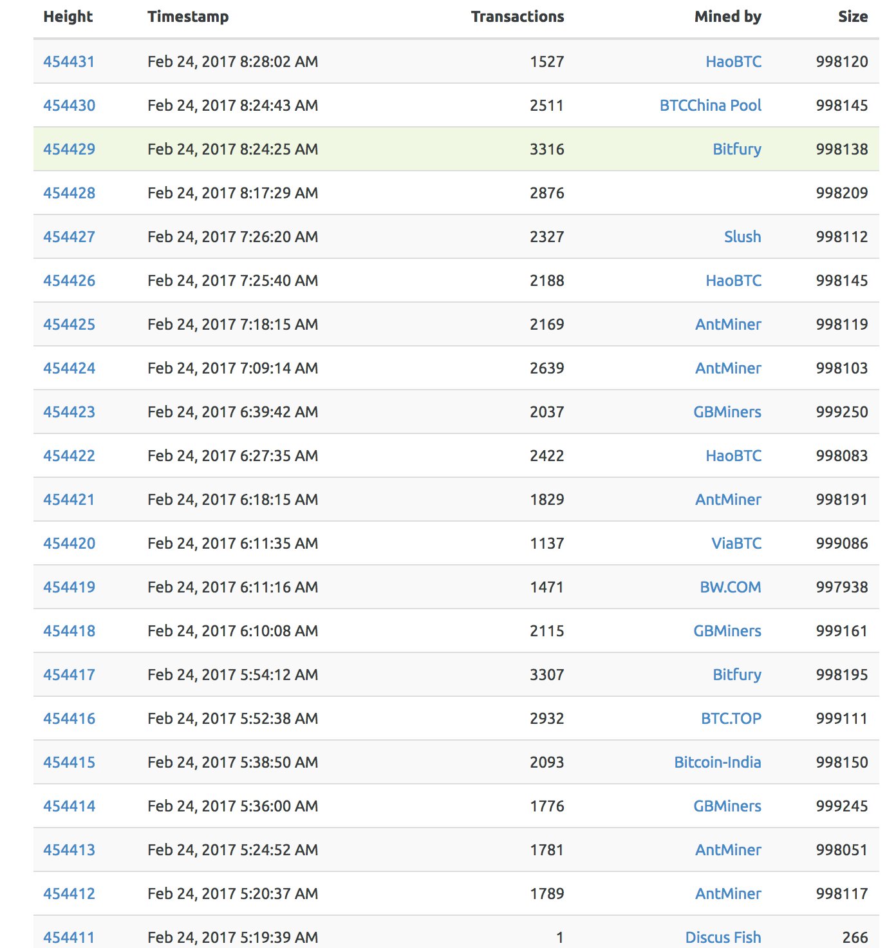This screenshot has width=896, height=948.
Task: Open block height 454415
Action: pos(69,763)
